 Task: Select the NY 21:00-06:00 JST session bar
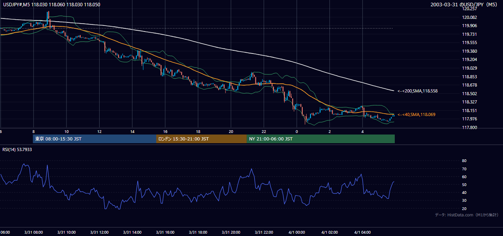(321, 139)
